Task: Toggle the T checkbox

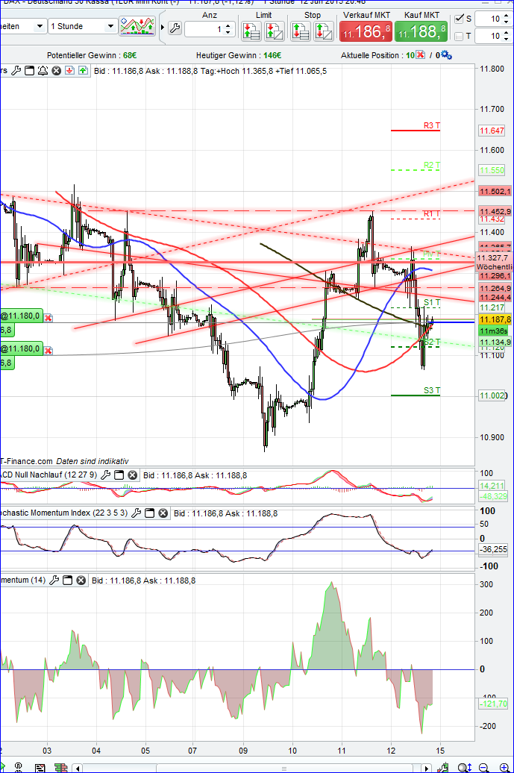Action: 460,36
